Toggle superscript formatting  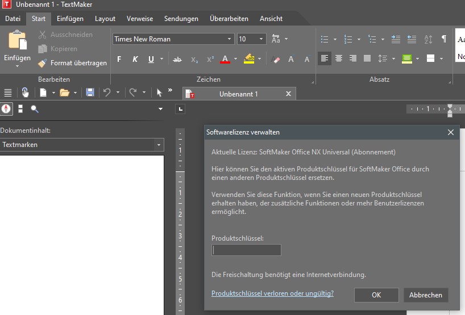(210, 59)
